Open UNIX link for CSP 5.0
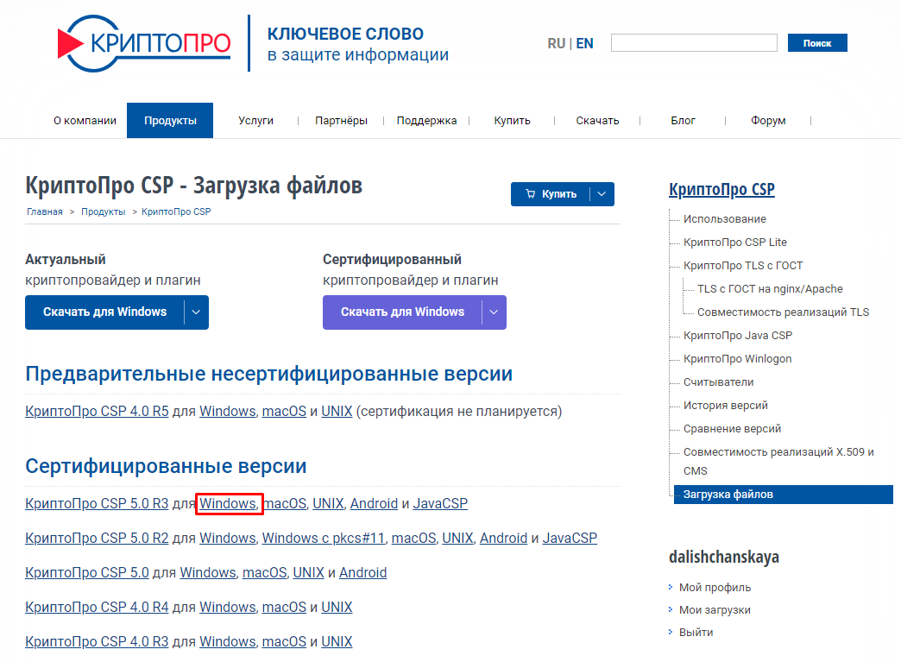The image size is (901, 662). [x=309, y=572]
